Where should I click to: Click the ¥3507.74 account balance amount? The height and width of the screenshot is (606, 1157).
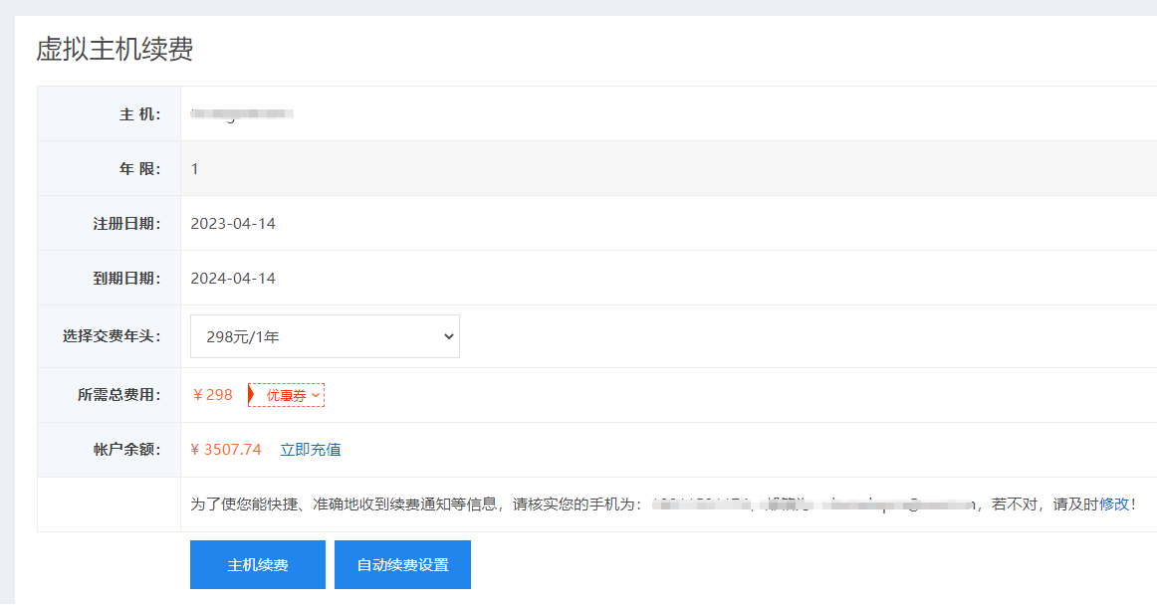[226, 450]
